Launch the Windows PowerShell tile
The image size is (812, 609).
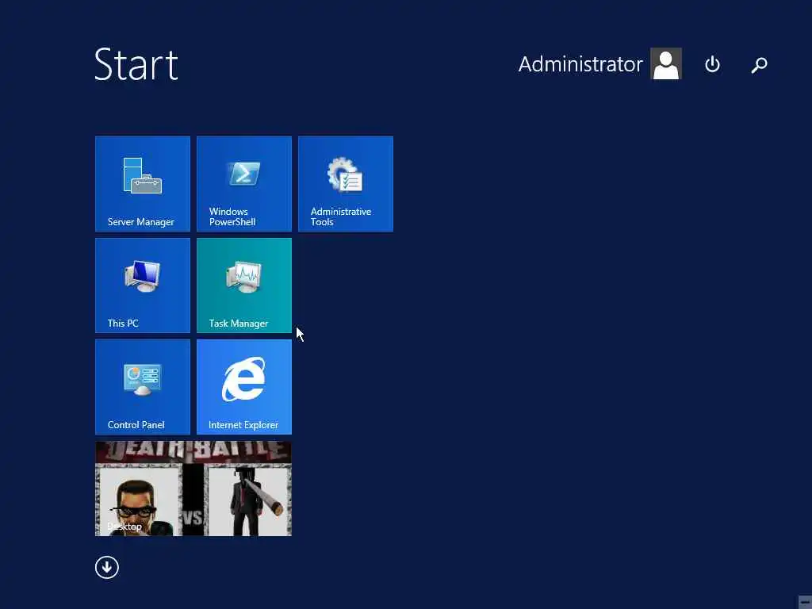click(244, 184)
